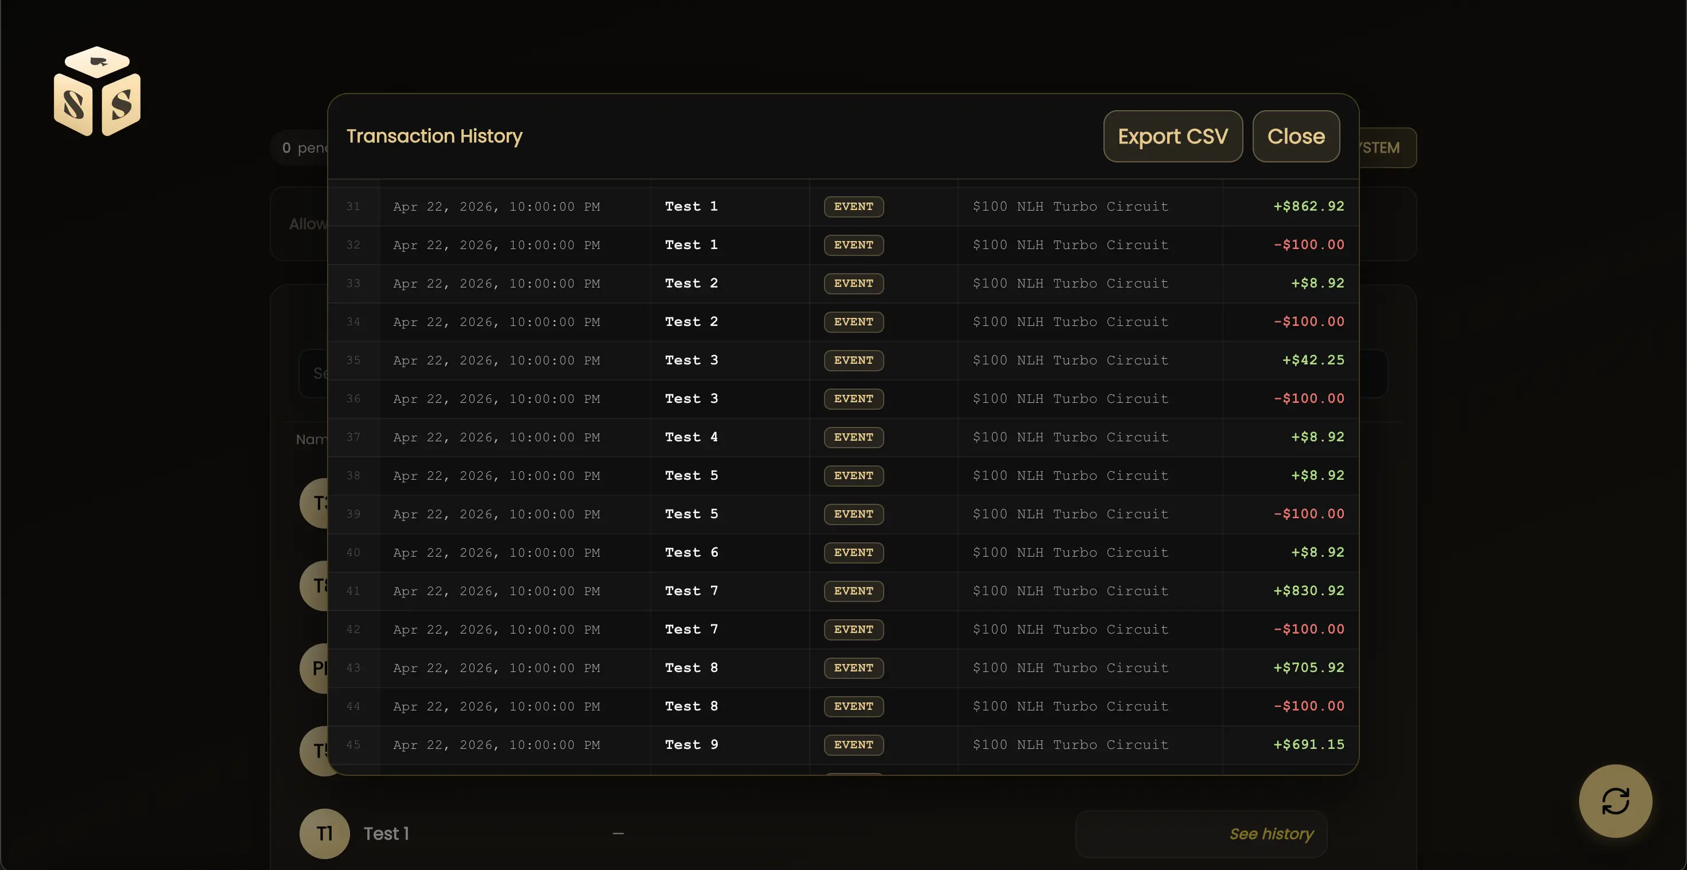Click the -$100.00 amount in row 32

[1308, 245]
